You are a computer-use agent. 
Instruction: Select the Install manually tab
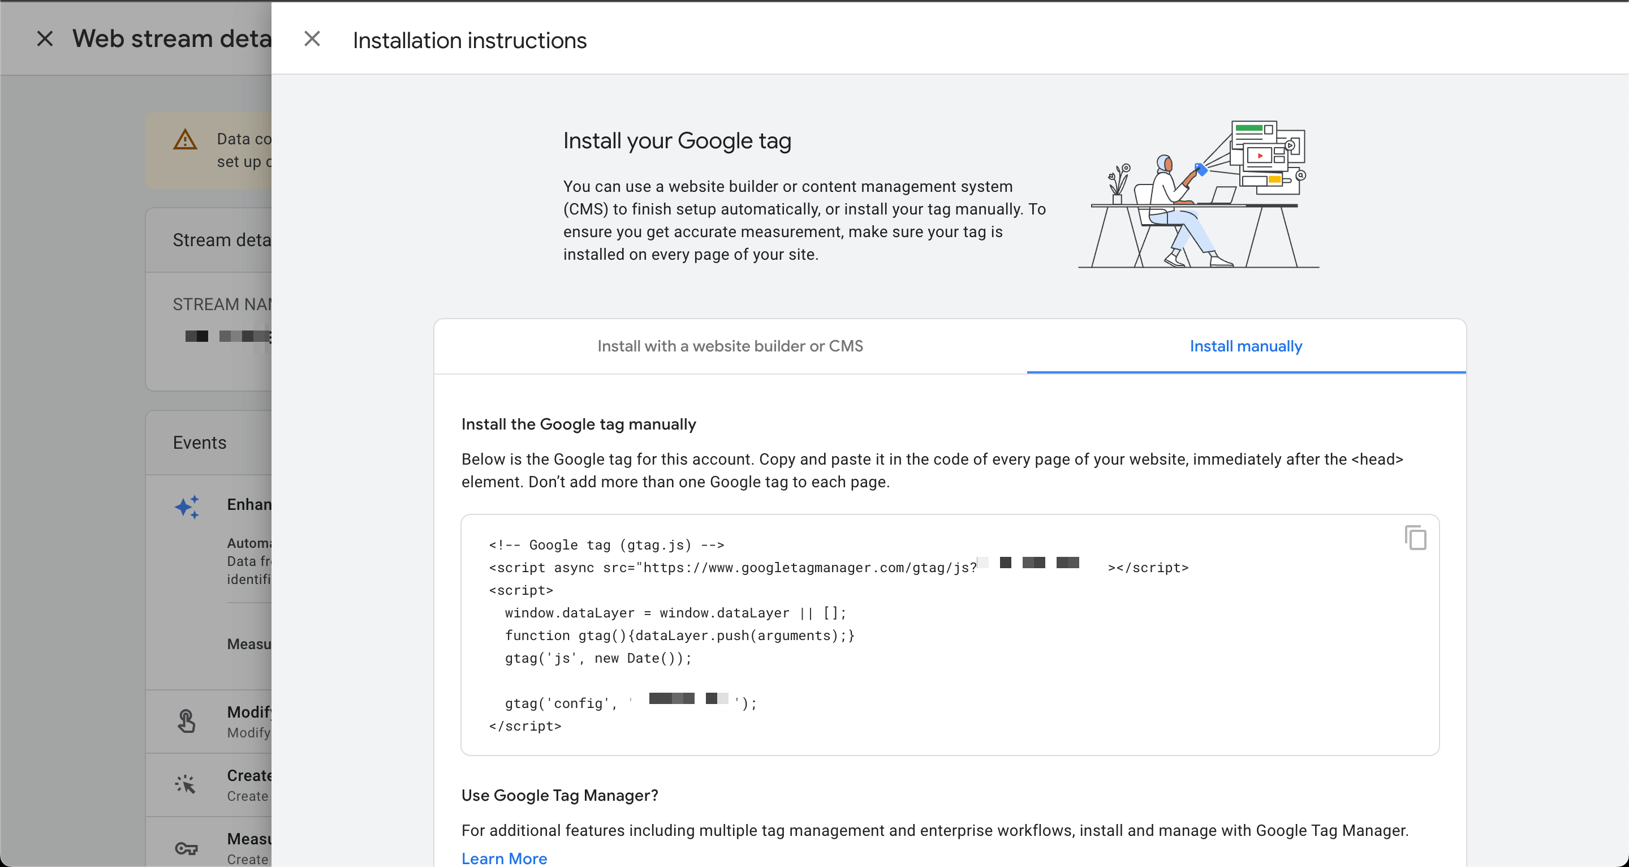pyautogui.click(x=1246, y=346)
